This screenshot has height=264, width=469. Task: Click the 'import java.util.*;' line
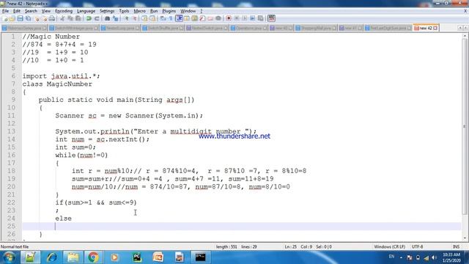[61, 76]
